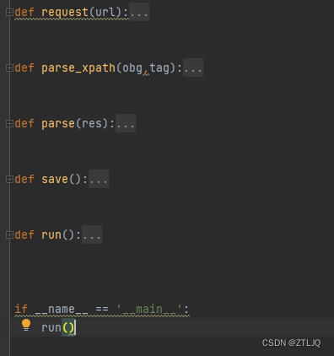Click the obg parameter

click(132, 68)
